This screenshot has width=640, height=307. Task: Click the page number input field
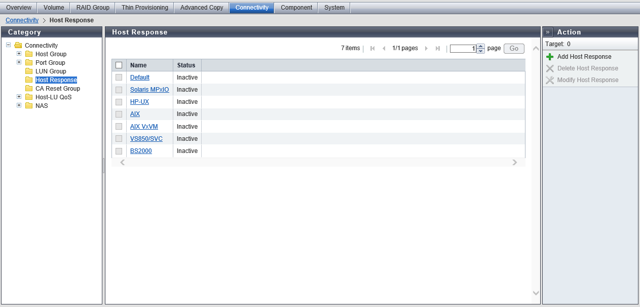pos(463,49)
